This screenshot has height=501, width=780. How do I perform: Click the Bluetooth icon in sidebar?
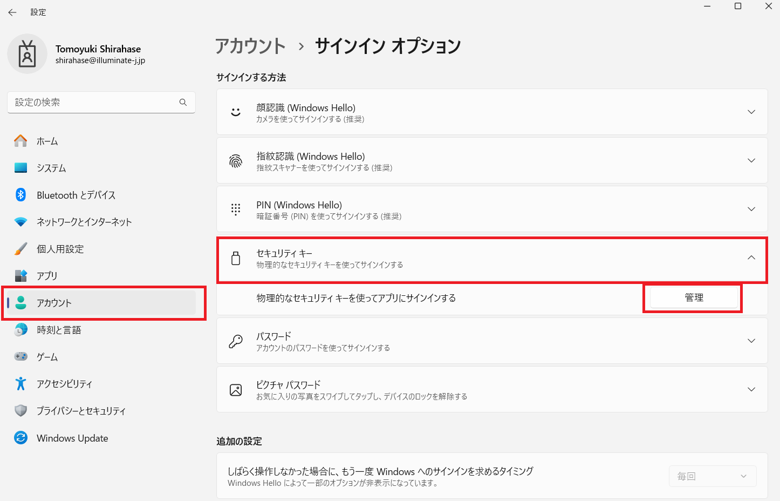20,195
